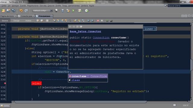The height and width of the screenshot is (108, 193).
Task: Open the Fuente menu
Action: [23, 6]
